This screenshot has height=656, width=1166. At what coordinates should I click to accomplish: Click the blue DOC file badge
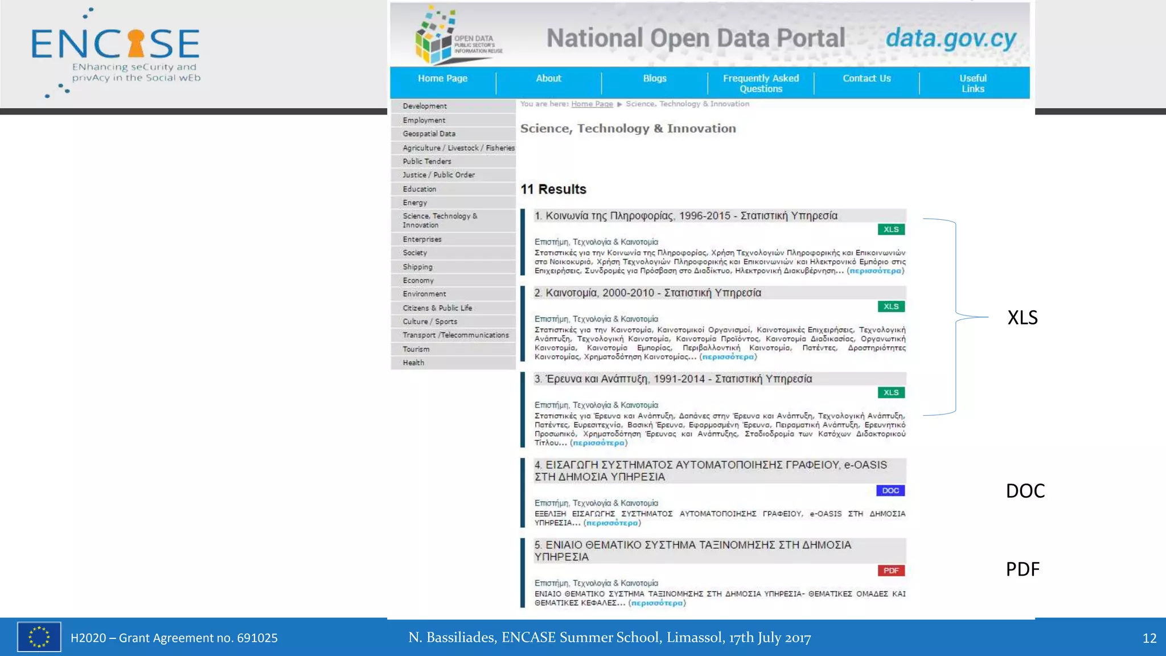tap(890, 490)
